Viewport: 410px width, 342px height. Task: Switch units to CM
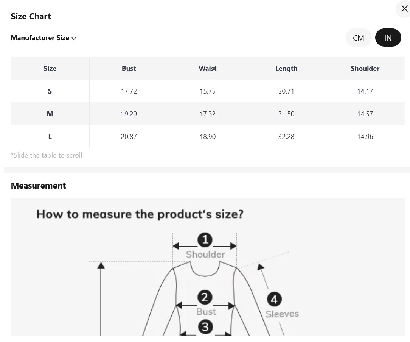point(359,38)
